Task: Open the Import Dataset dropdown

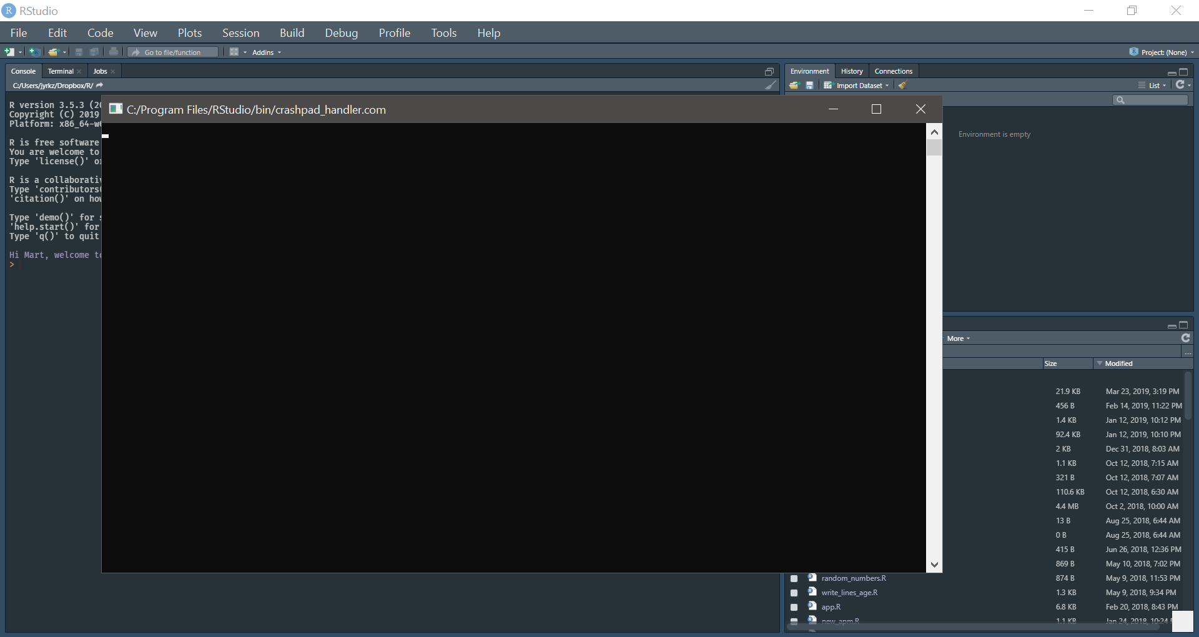Action: (x=856, y=85)
